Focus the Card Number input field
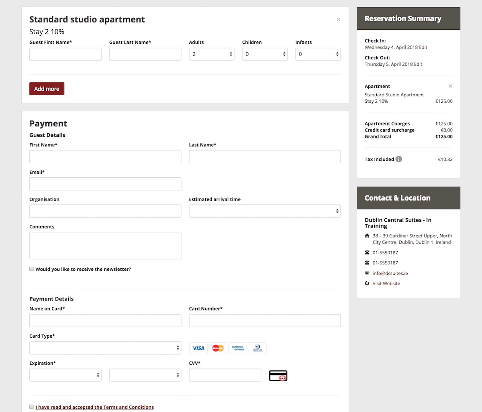This screenshot has width=482, height=412. (265, 321)
